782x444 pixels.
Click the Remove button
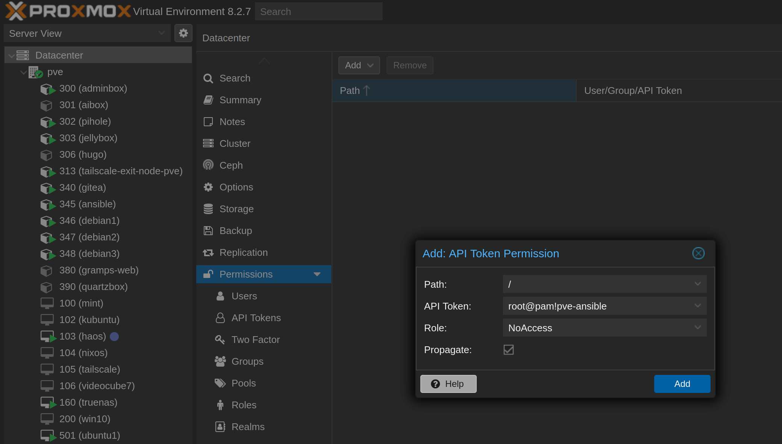click(x=410, y=65)
